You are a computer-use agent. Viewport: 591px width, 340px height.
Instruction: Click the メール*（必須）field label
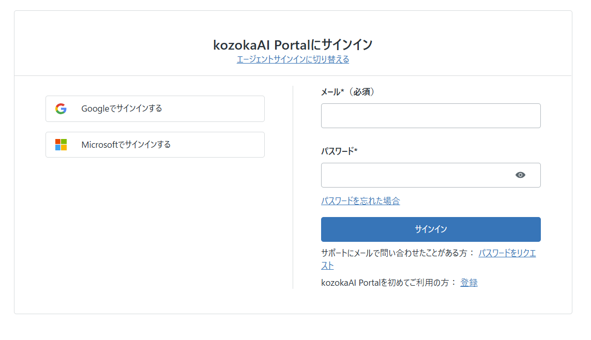tap(348, 92)
